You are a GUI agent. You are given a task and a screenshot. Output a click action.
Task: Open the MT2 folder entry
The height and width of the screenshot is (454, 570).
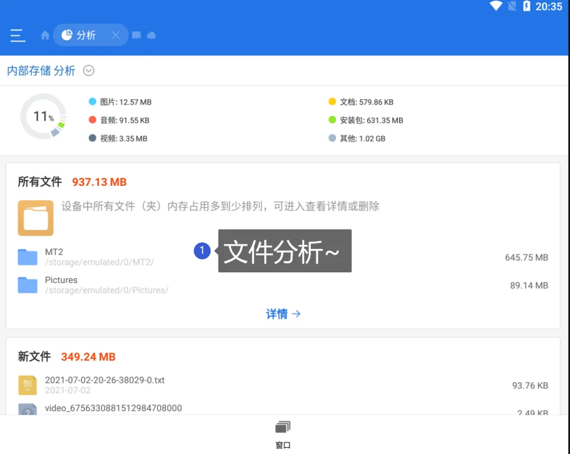100,257
